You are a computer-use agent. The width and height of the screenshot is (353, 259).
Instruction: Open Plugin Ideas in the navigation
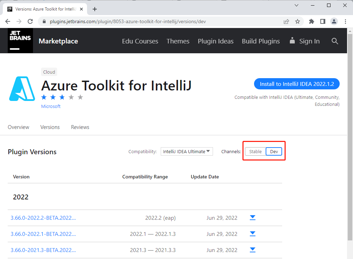tap(215, 41)
